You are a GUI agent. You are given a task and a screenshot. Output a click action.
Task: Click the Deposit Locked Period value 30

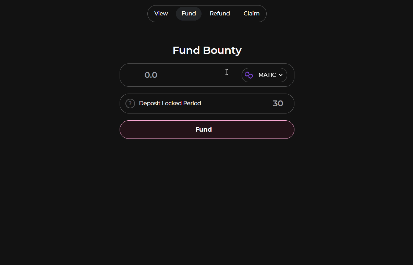[278, 103]
